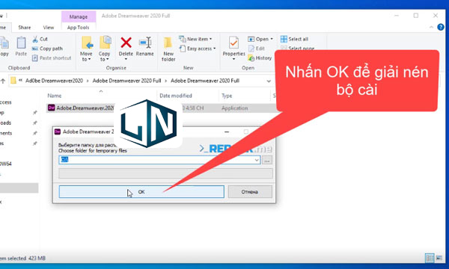This screenshot has width=449, height=269.
Task: Switch to the View tab
Action: [x=49, y=28]
